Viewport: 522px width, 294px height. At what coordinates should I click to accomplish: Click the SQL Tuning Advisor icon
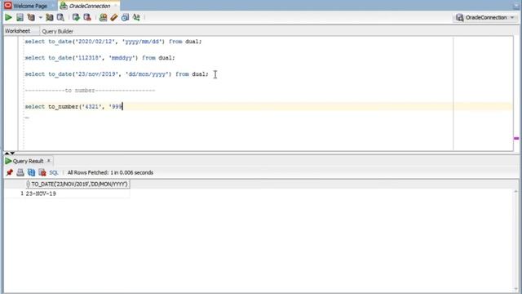click(60, 18)
